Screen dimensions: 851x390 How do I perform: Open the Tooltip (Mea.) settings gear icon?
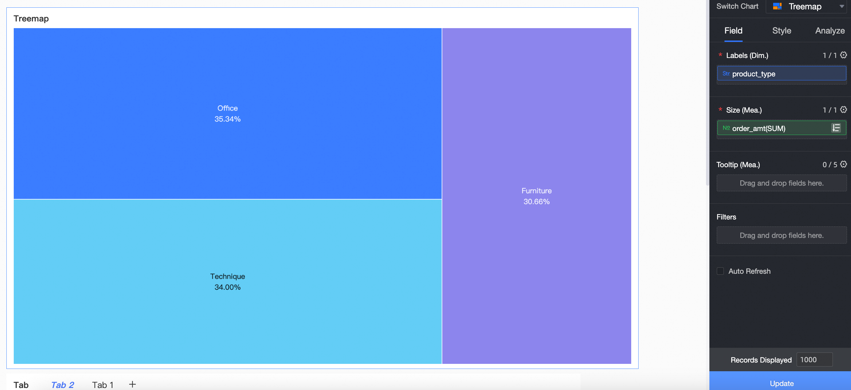tap(844, 165)
